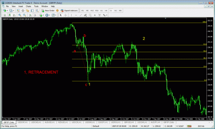The width and height of the screenshot is (215, 129).
Task: Zoom out on the chart
Action: [x=24, y=15]
